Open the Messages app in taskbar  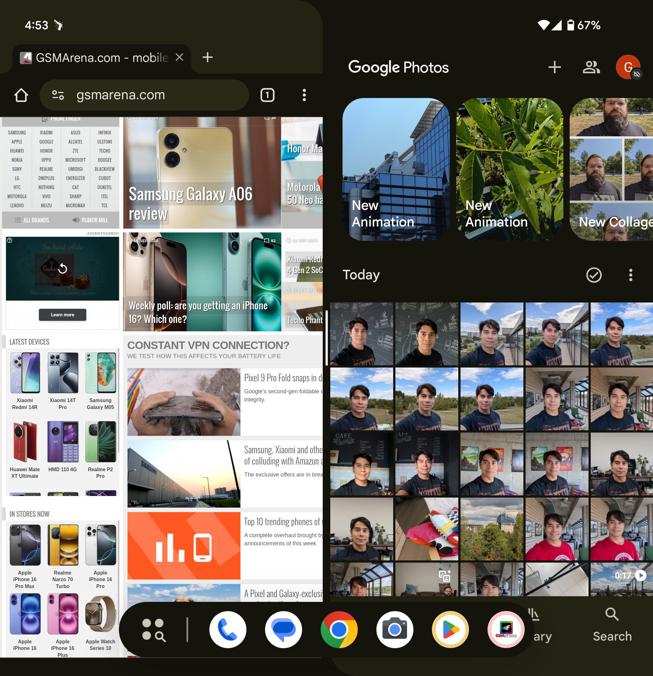click(x=283, y=630)
